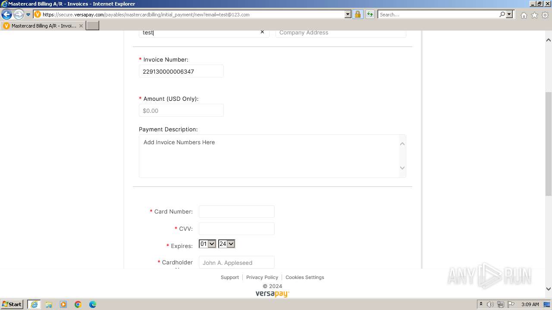Screen dimensions: 552x310
Task: Open the Privacy Policy link
Action: pyautogui.click(x=262, y=277)
